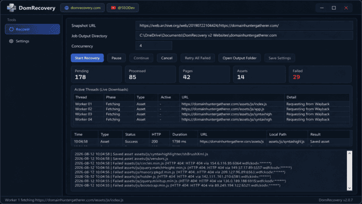This screenshot has height=204, width=362.
Task: Select the Worker 04 thread row
Action: point(212,120)
